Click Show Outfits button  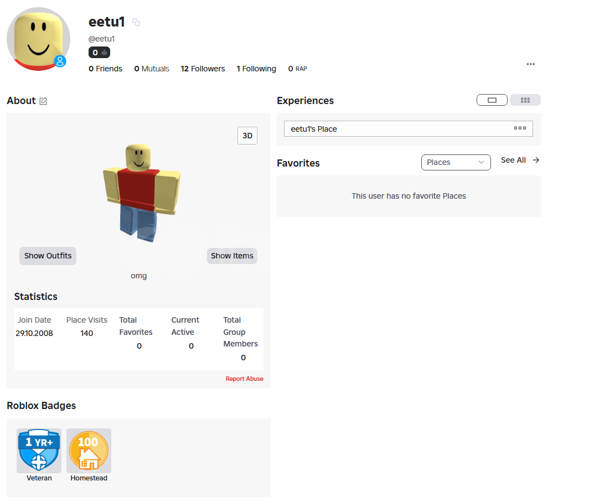tap(48, 256)
